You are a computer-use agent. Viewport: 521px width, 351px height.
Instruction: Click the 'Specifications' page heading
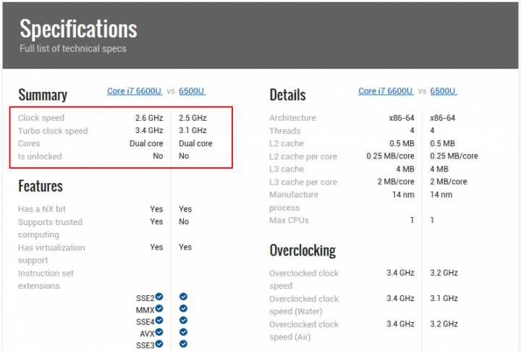[78, 29]
